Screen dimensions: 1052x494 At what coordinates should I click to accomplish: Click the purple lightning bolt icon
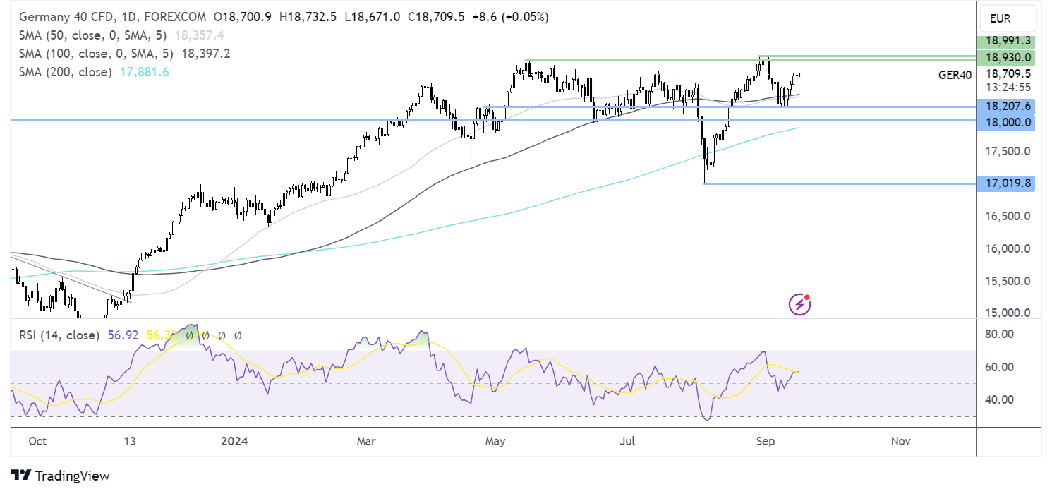pos(799,304)
